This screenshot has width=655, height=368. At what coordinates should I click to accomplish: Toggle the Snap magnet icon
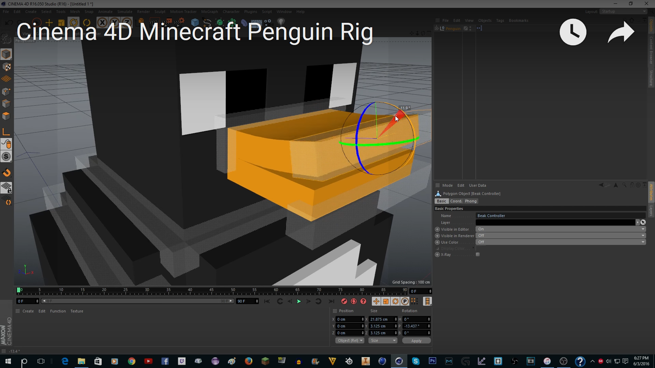click(6, 173)
